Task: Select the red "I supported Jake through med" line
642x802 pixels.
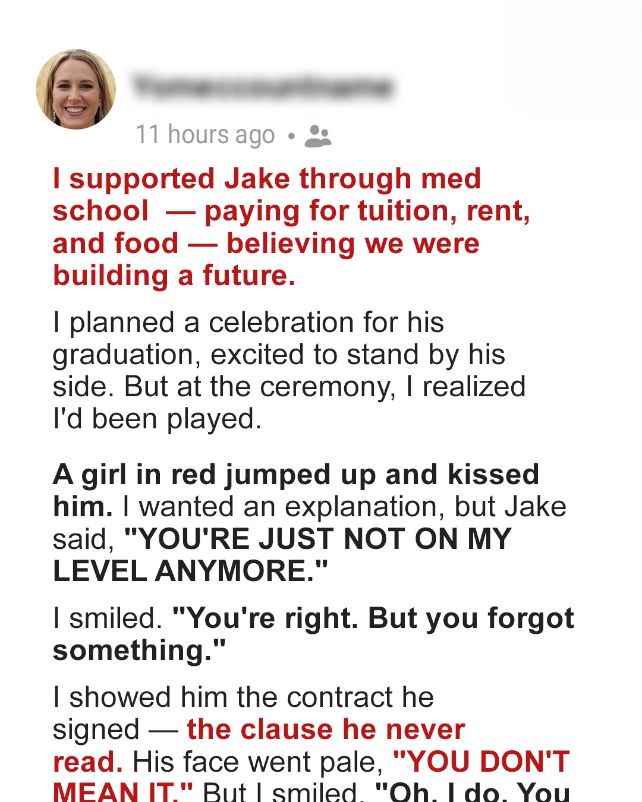Action: (x=267, y=179)
